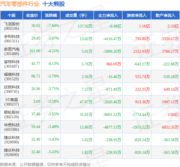
Task: Click the 收盘价 column header
Action: tap(32, 15)
